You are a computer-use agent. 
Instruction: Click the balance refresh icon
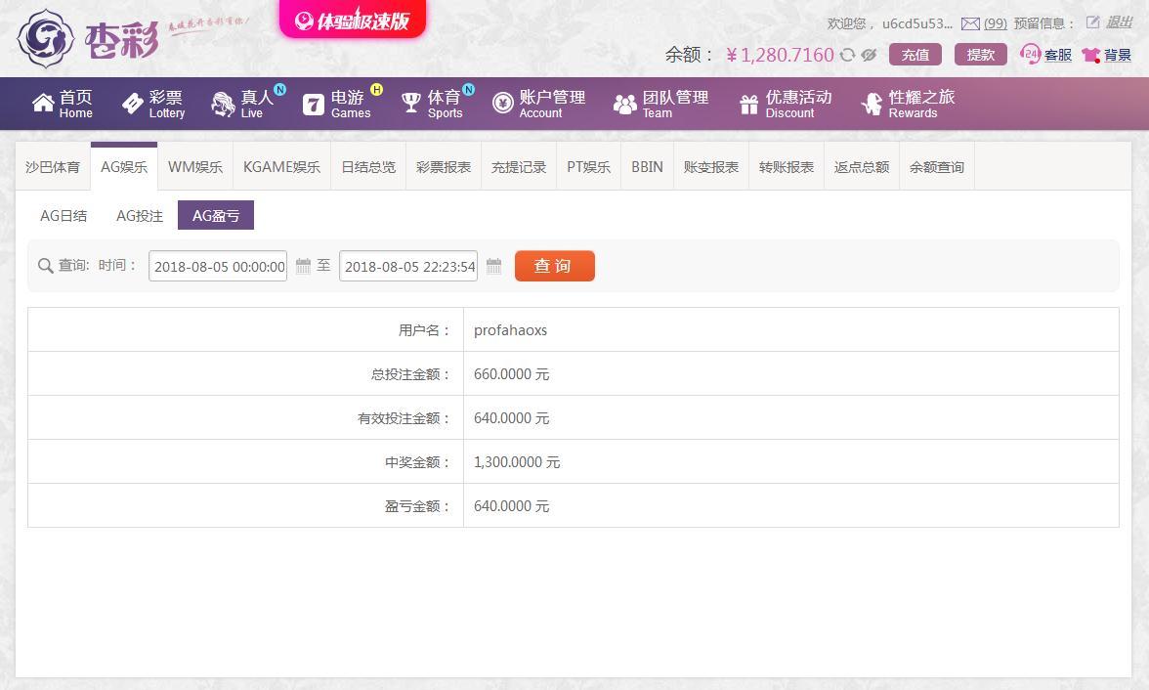[847, 55]
